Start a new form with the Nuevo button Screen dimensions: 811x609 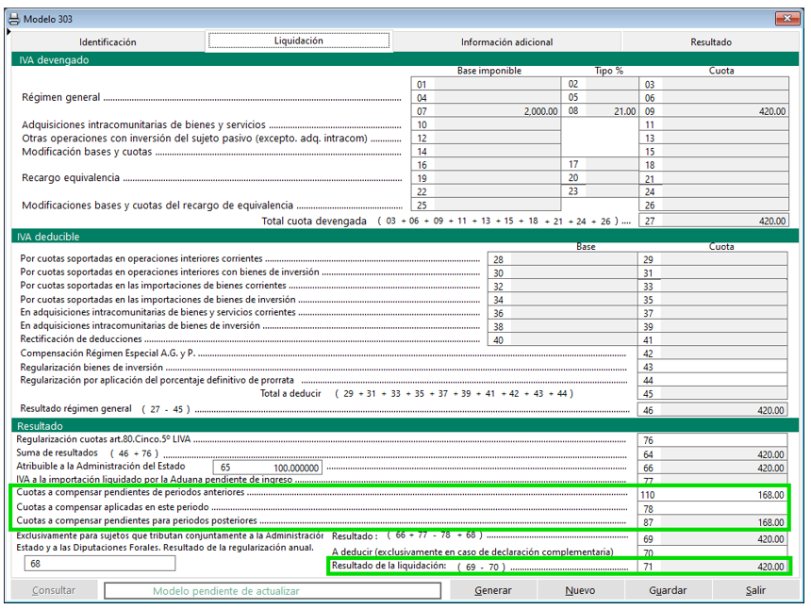pyautogui.click(x=580, y=590)
